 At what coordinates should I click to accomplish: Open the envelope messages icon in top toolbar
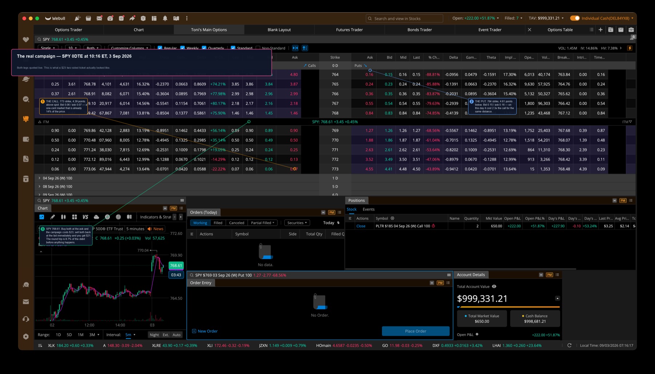(x=99, y=18)
